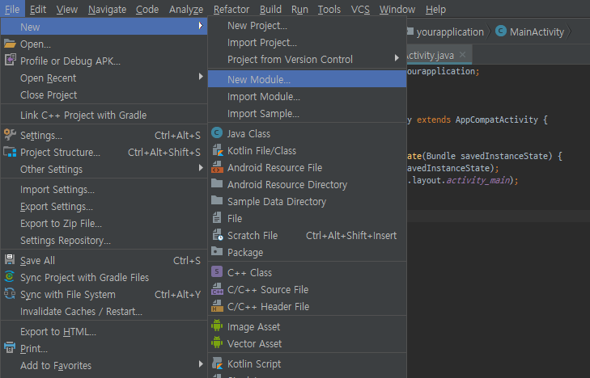Click the Project Structure icon
Viewport: 590px width, 378px height.
coord(10,152)
